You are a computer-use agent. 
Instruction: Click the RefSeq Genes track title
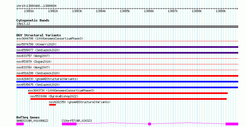pyautogui.click(x=28, y=117)
